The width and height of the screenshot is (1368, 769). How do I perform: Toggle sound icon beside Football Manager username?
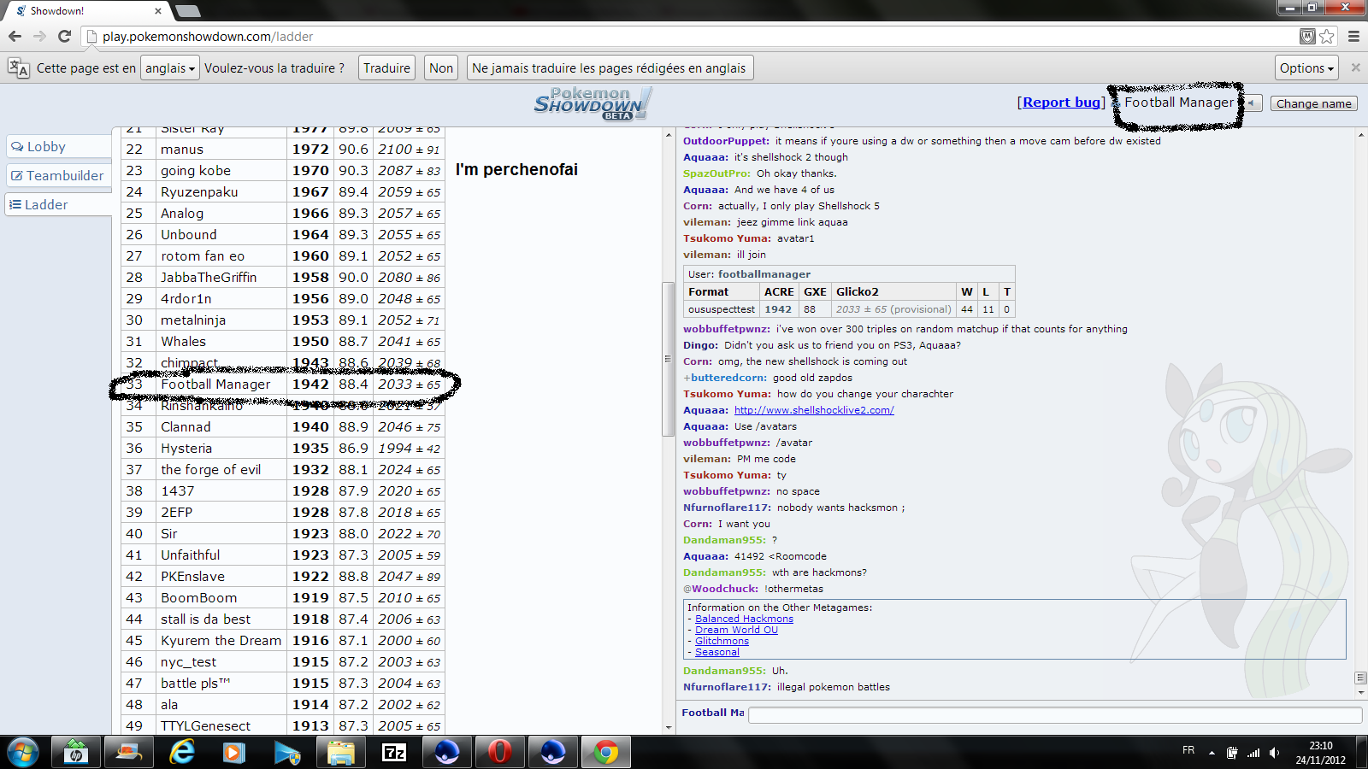click(1252, 103)
